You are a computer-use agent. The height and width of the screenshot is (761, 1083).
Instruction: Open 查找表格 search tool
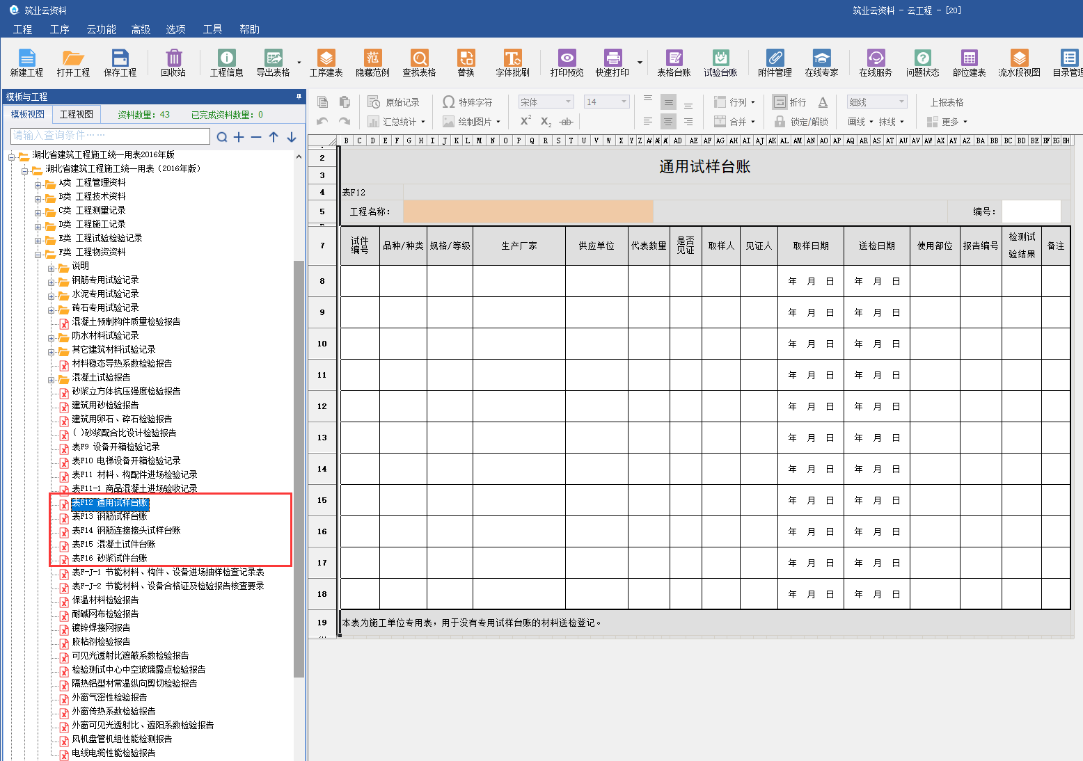(x=419, y=62)
